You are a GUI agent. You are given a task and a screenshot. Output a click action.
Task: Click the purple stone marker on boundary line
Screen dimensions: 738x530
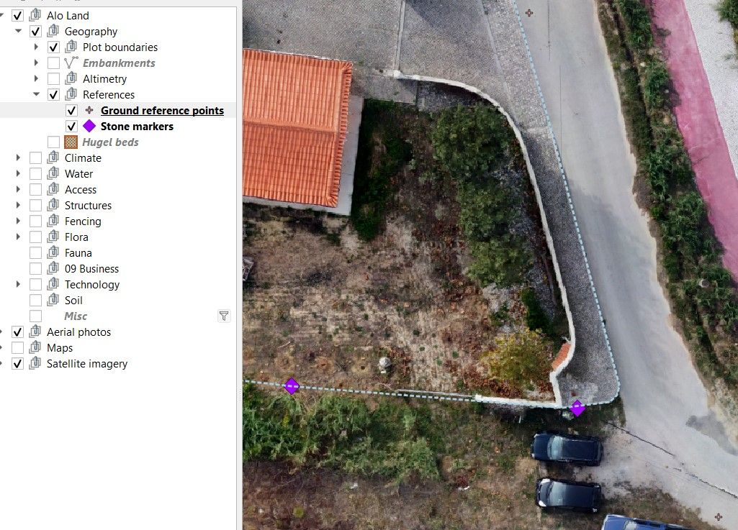pos(292,386)
